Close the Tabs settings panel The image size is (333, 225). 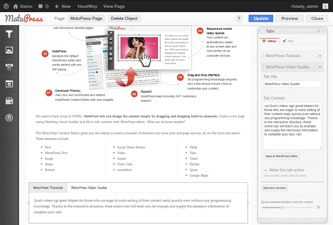click(323, 31)
